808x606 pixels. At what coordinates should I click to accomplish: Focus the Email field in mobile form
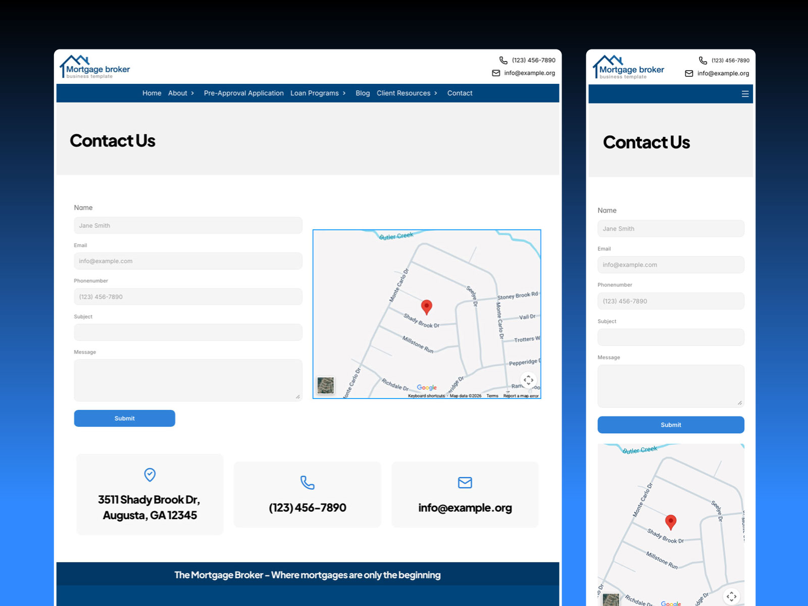click(x=671, y=265)
